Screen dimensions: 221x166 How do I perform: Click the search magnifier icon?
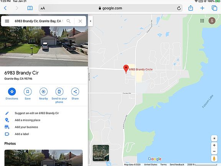coord(69,21)
